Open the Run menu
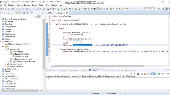The width and height of the screenshot is (170, 95). (47, 5)
